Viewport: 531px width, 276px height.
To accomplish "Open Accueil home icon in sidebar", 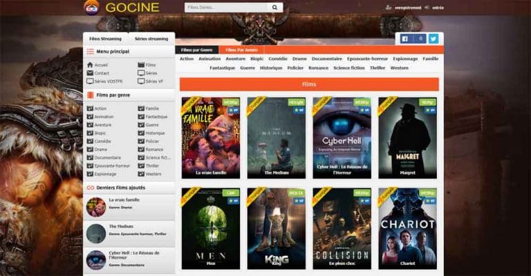I will 90,65.
